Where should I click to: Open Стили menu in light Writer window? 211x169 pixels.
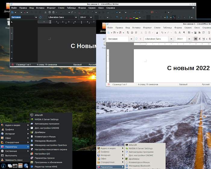click(x=157, y=27)
